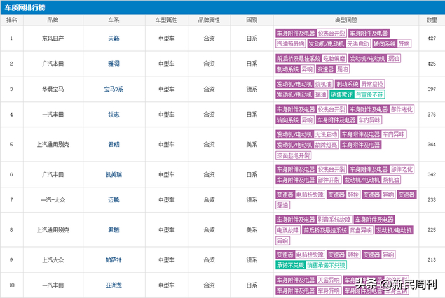Image resolution: width=445 pixels, height=298 pixels.
Task: Open the 迈腾 car series link
Action: (114, 200)
